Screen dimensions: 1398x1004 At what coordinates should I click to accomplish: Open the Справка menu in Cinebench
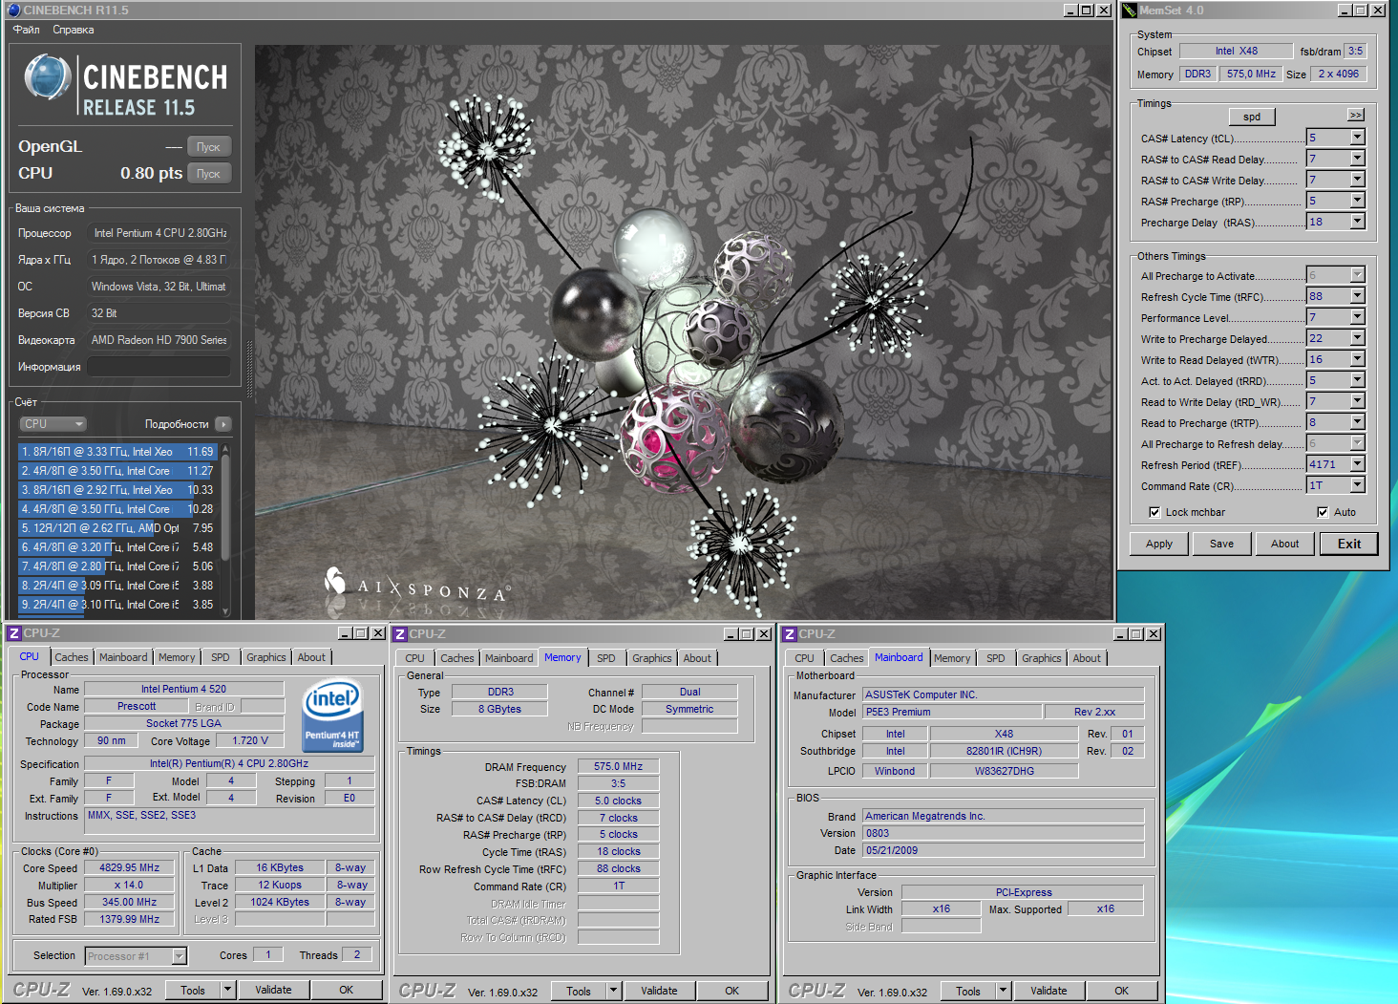[73, 30]
